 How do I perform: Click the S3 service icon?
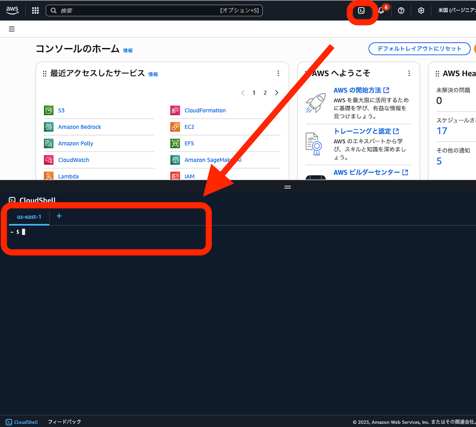(x=49, y=110)
